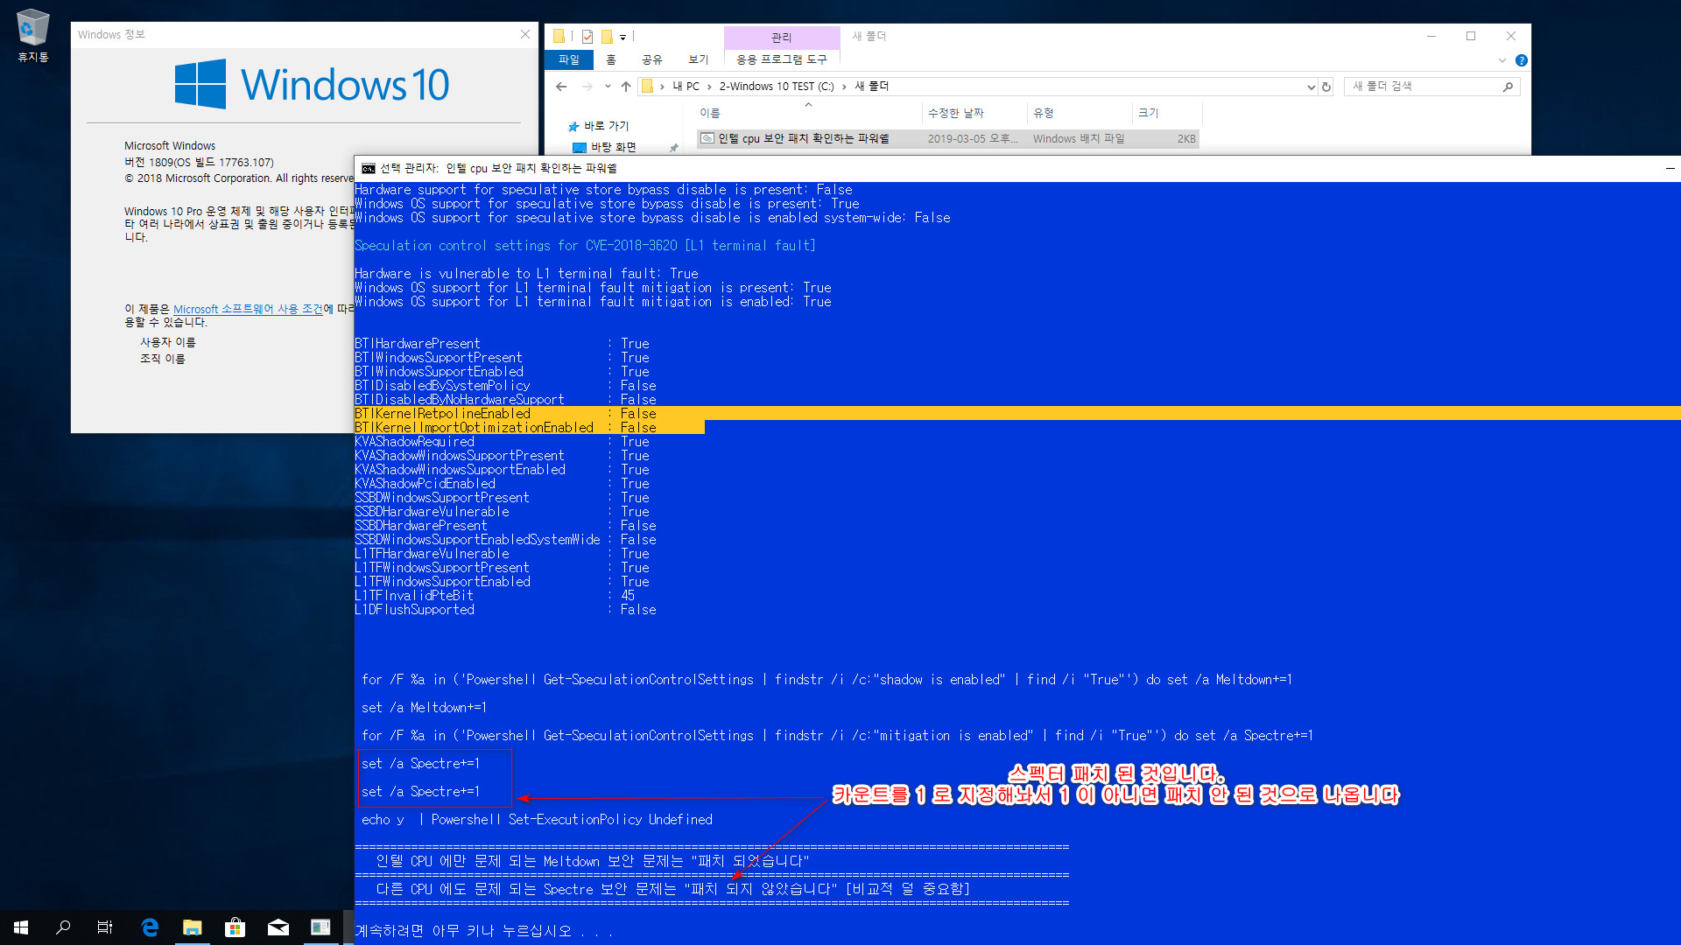This screenshot has height=945, width=1681.
Task: Click the Quick access star icon
Action: point(573,127)
